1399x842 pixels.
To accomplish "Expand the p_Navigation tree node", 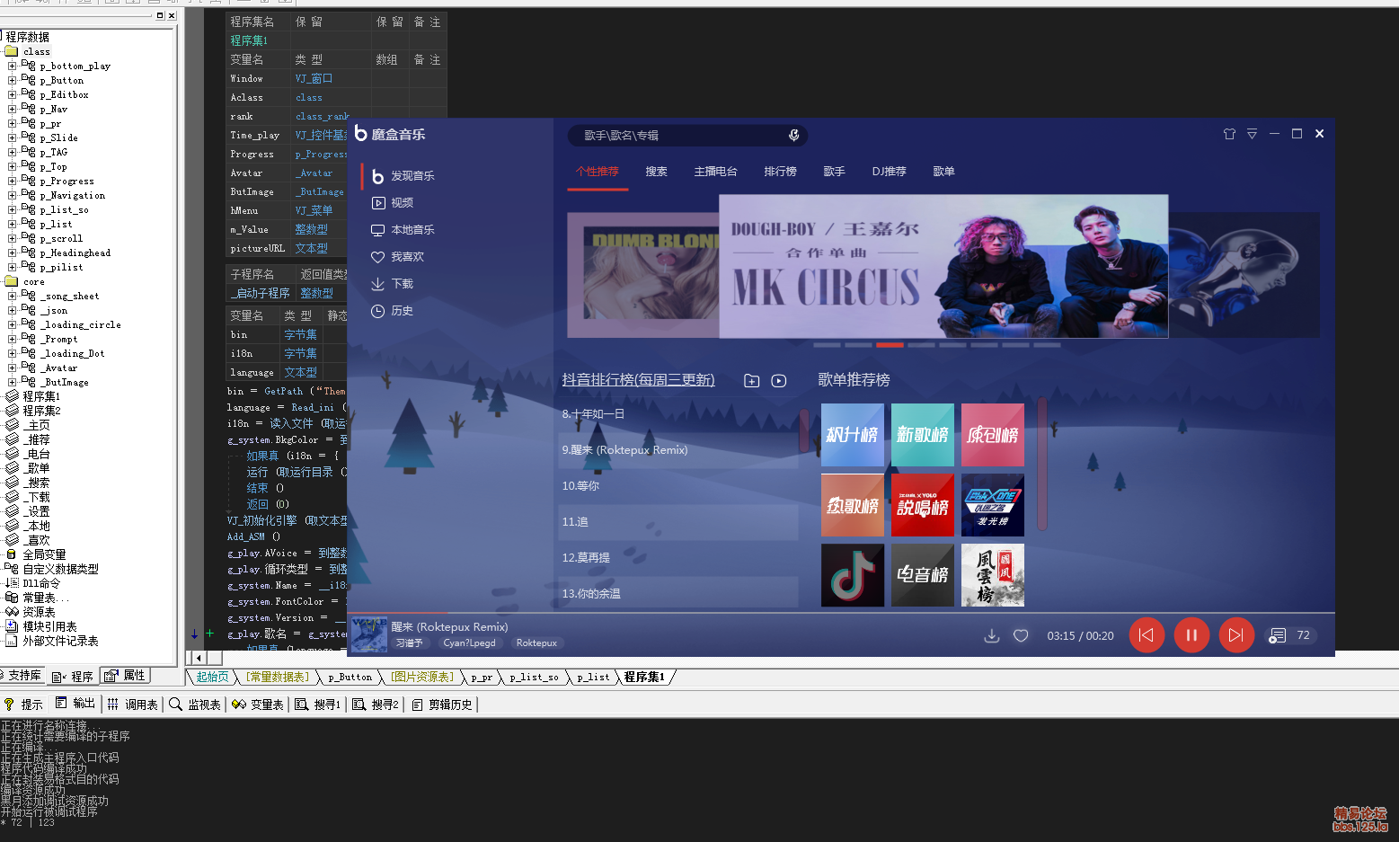I will pyautogui.click(x=12, y=195).
